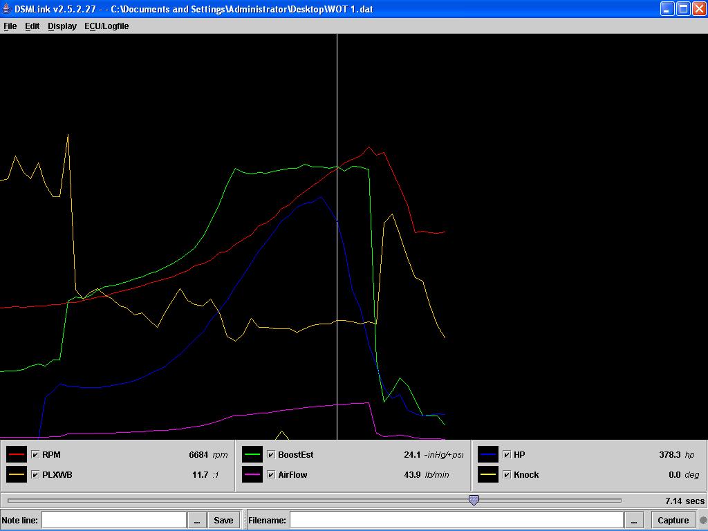Click the blue HP color swatch

pyautogui.click(x=488, y=455)
